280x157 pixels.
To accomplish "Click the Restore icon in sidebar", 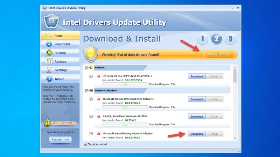I will pyautogui.click(x=49, y=61).
